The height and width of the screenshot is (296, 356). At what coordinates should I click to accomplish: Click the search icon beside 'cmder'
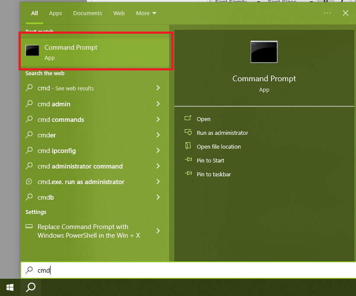pyautogui.click(x=29, y=134)
